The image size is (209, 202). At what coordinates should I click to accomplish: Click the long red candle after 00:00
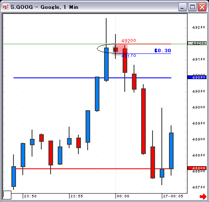pos(143,121)
